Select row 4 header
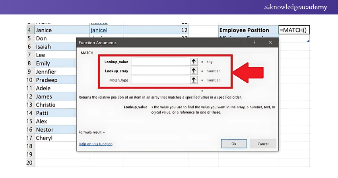Screen dimensions: 338x178 pos(29,30)
